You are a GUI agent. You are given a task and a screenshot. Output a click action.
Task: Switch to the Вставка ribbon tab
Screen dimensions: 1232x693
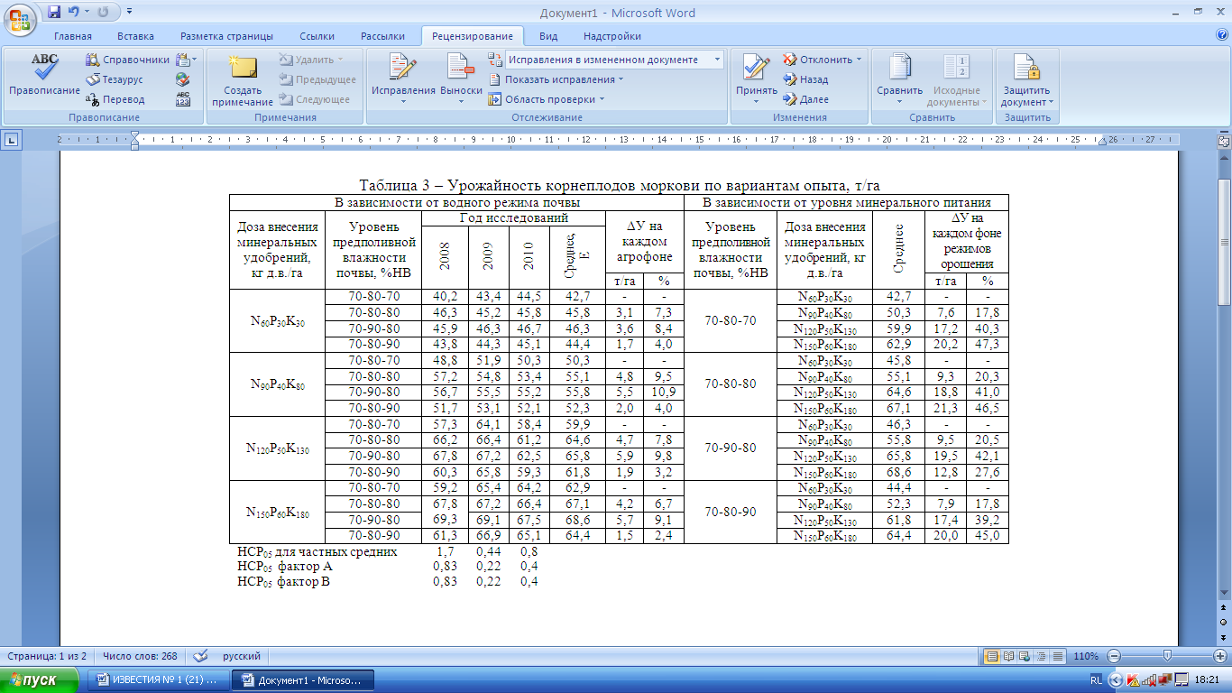pos(135,36)
